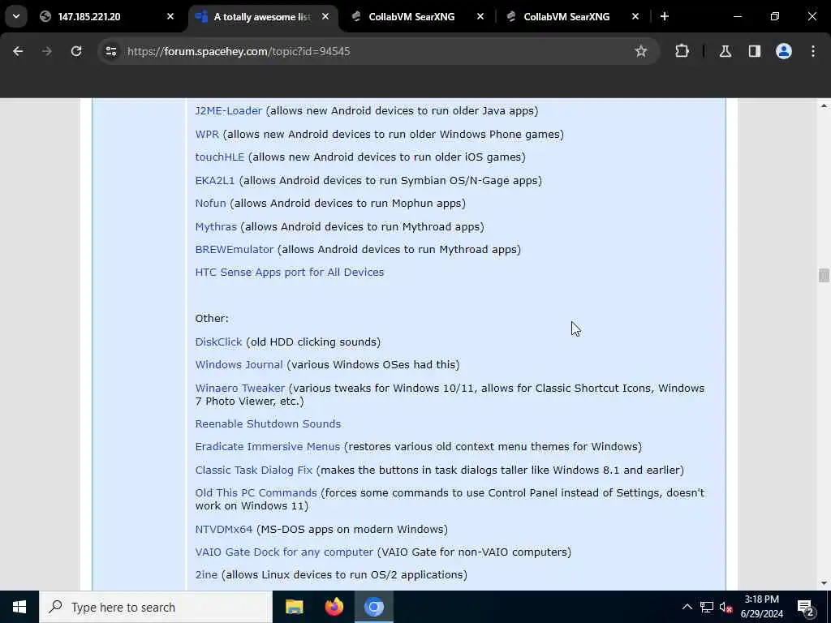Open HTC Sense Apps port for All Devices
The height and width of the screenshot is (623, 831).
(290, 272)
